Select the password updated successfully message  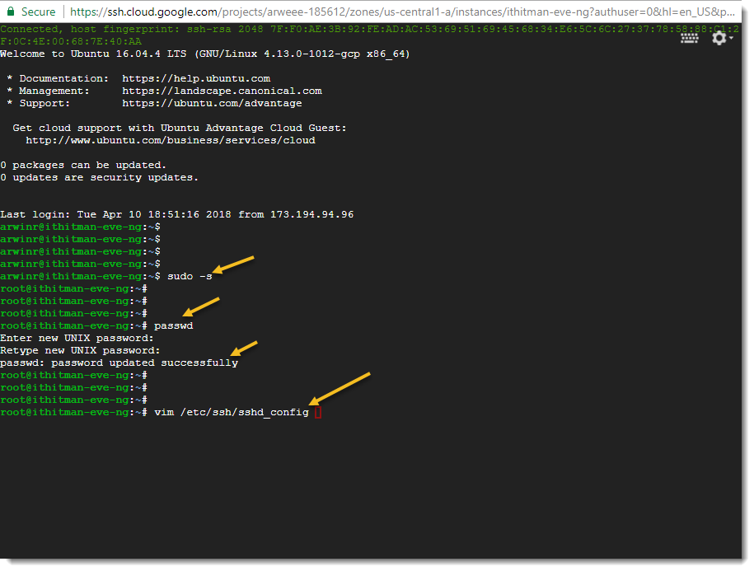(119, 362)
